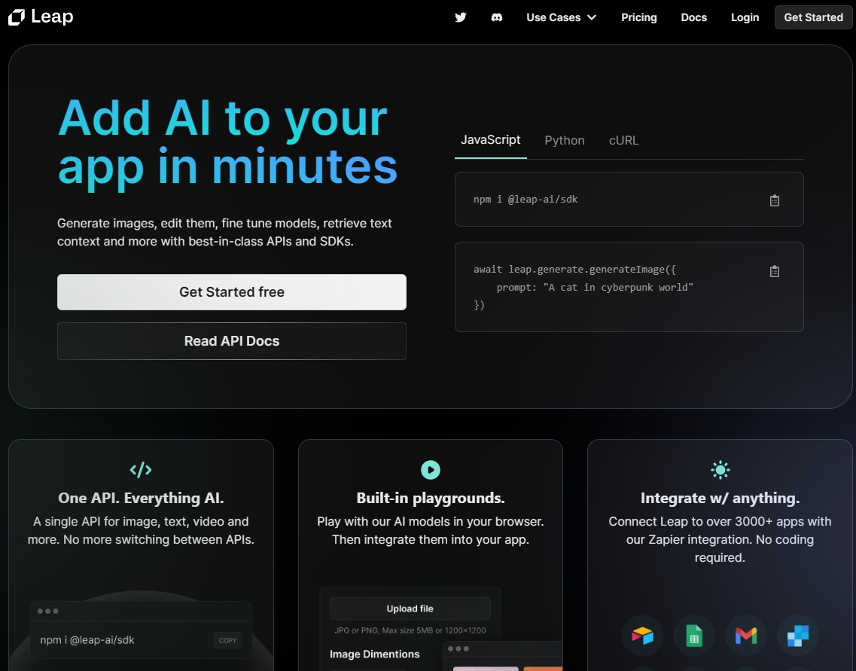The width and height of the screenshot is (856, 671).
Task: Click the play circle playgrounds icon
Action: 431,469
